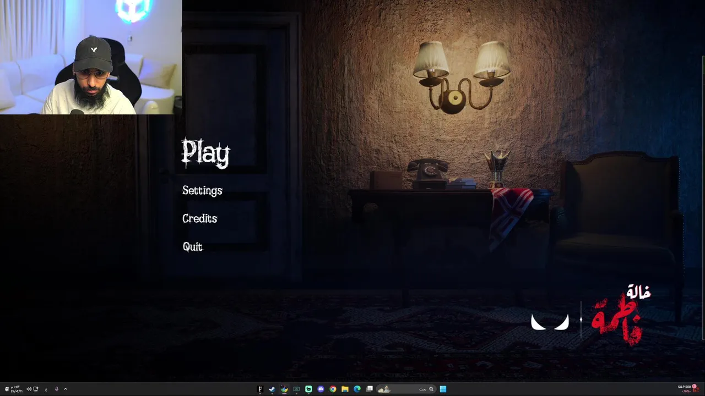Open Discord from the taskbar
The height and width of the screenshot is (396, 705).
point(321,389)
